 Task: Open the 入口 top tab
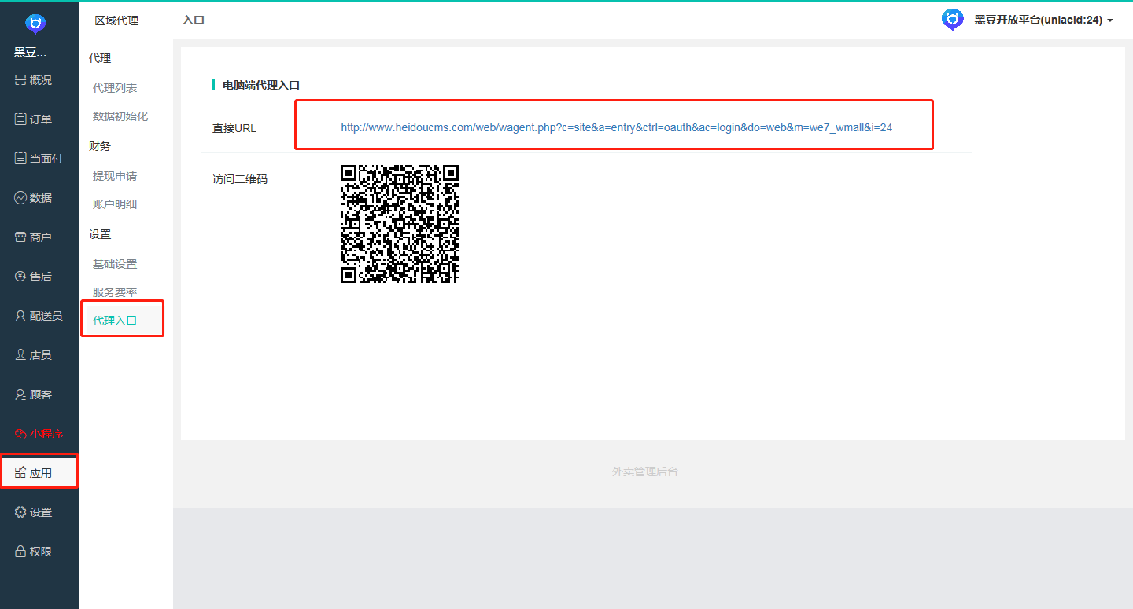pos(194,20)
